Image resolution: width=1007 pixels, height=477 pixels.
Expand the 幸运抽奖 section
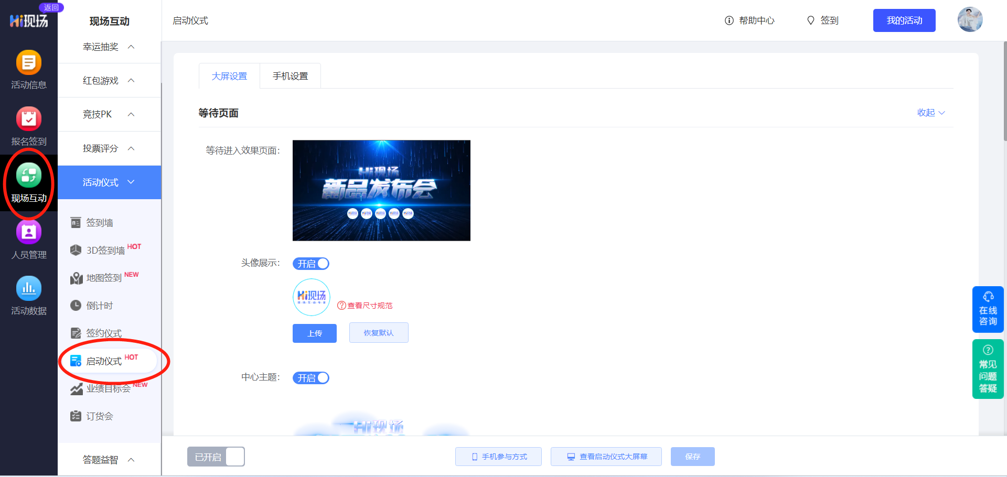tap(109, 47)
